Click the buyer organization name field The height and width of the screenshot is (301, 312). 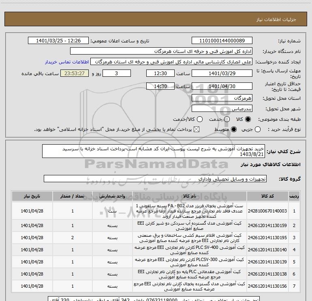coord(161,51)
